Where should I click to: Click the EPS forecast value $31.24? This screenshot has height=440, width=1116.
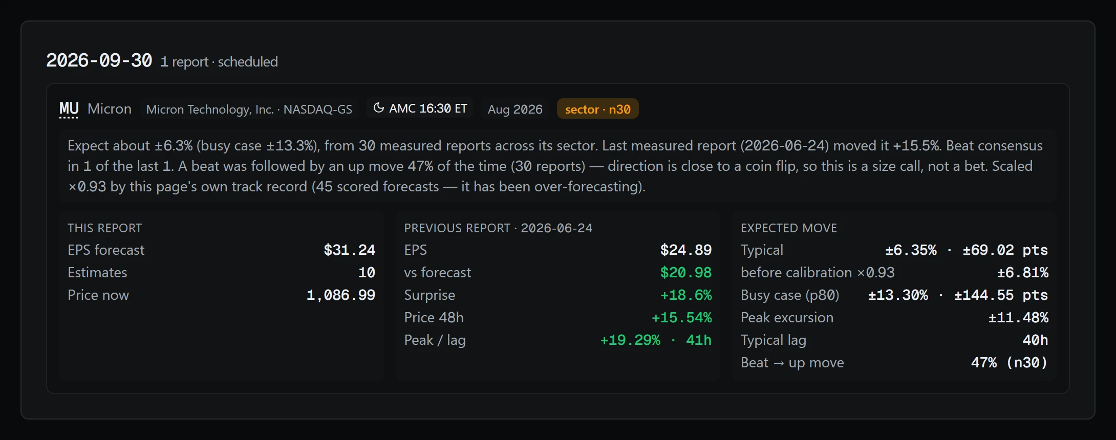(350, 250)
